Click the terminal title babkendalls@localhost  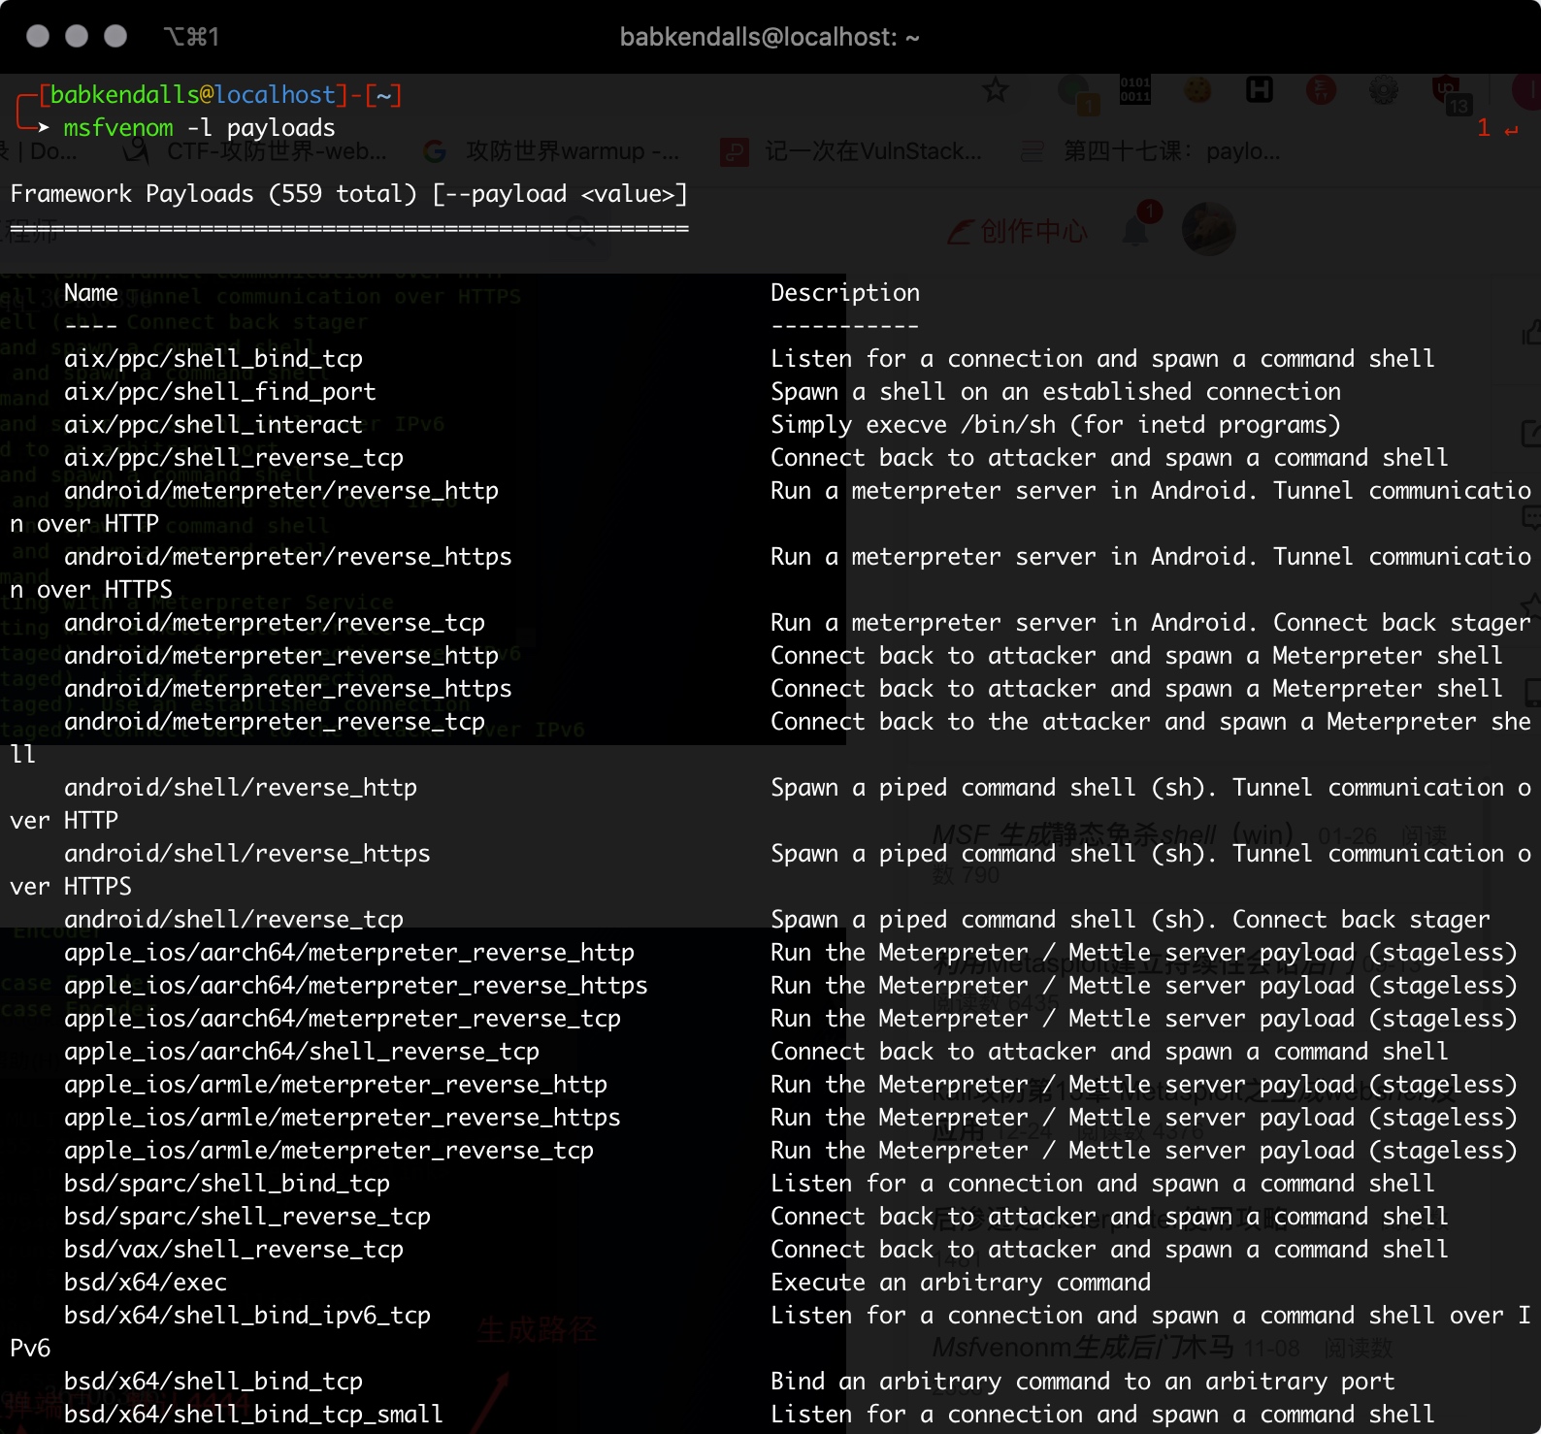tap(769, 37)
